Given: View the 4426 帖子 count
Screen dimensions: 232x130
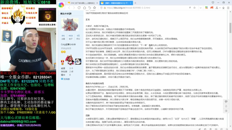Looking at the screenshot, I should (x=71, y=37).
